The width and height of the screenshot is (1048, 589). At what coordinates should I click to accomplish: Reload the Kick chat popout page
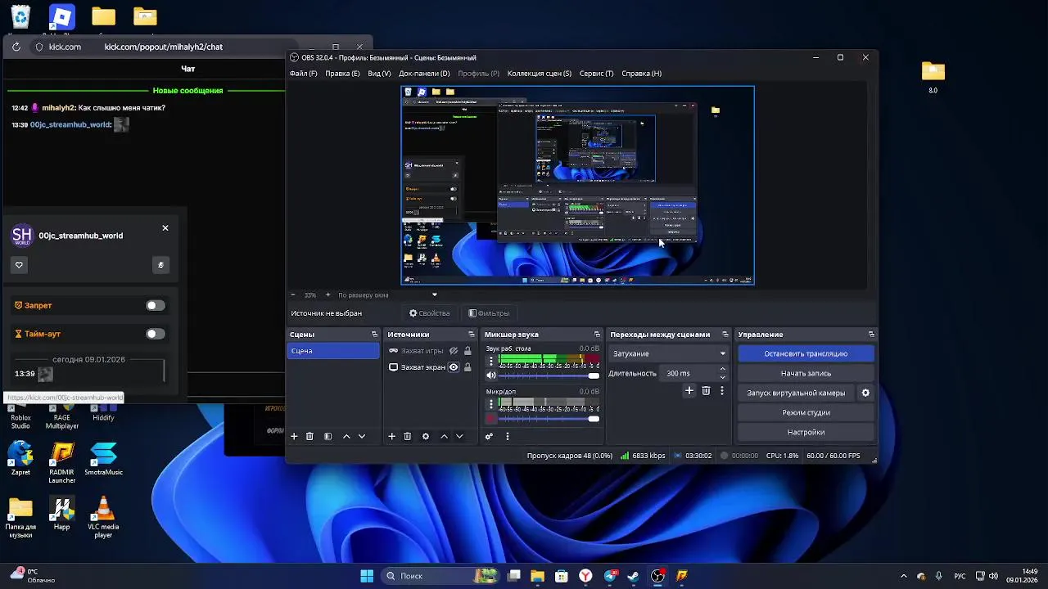[x=16, y=47]
